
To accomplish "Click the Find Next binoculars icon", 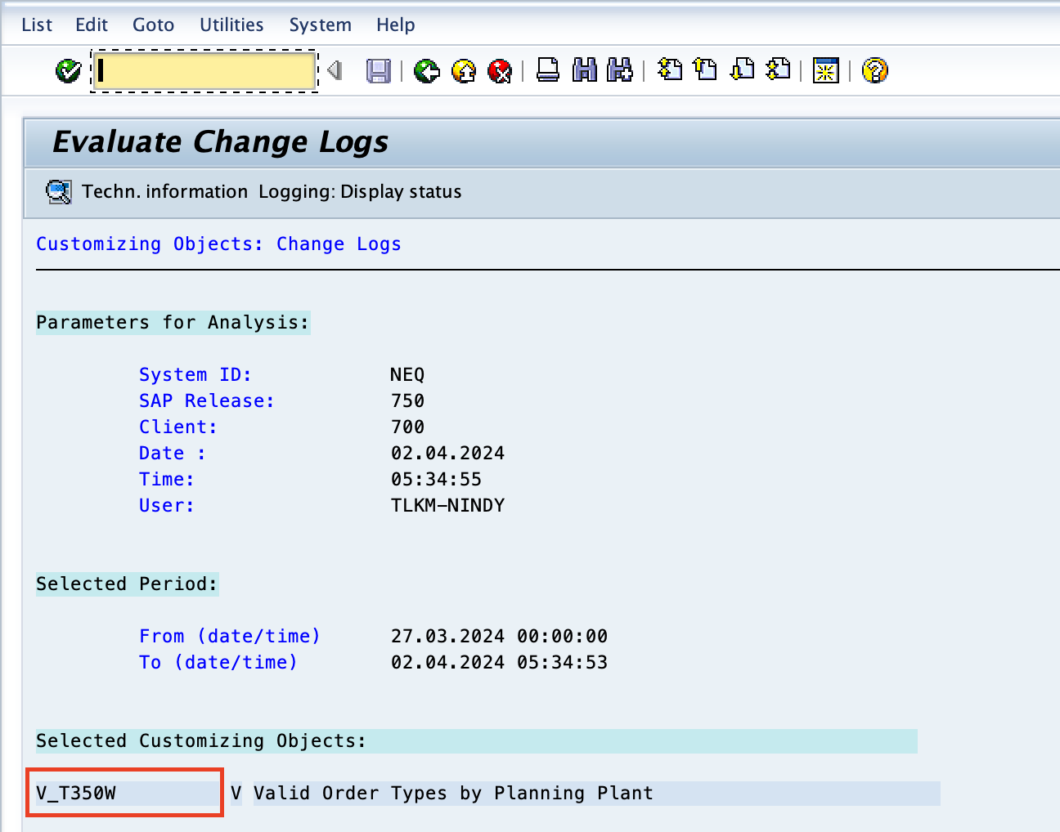I will pos(620,71).
